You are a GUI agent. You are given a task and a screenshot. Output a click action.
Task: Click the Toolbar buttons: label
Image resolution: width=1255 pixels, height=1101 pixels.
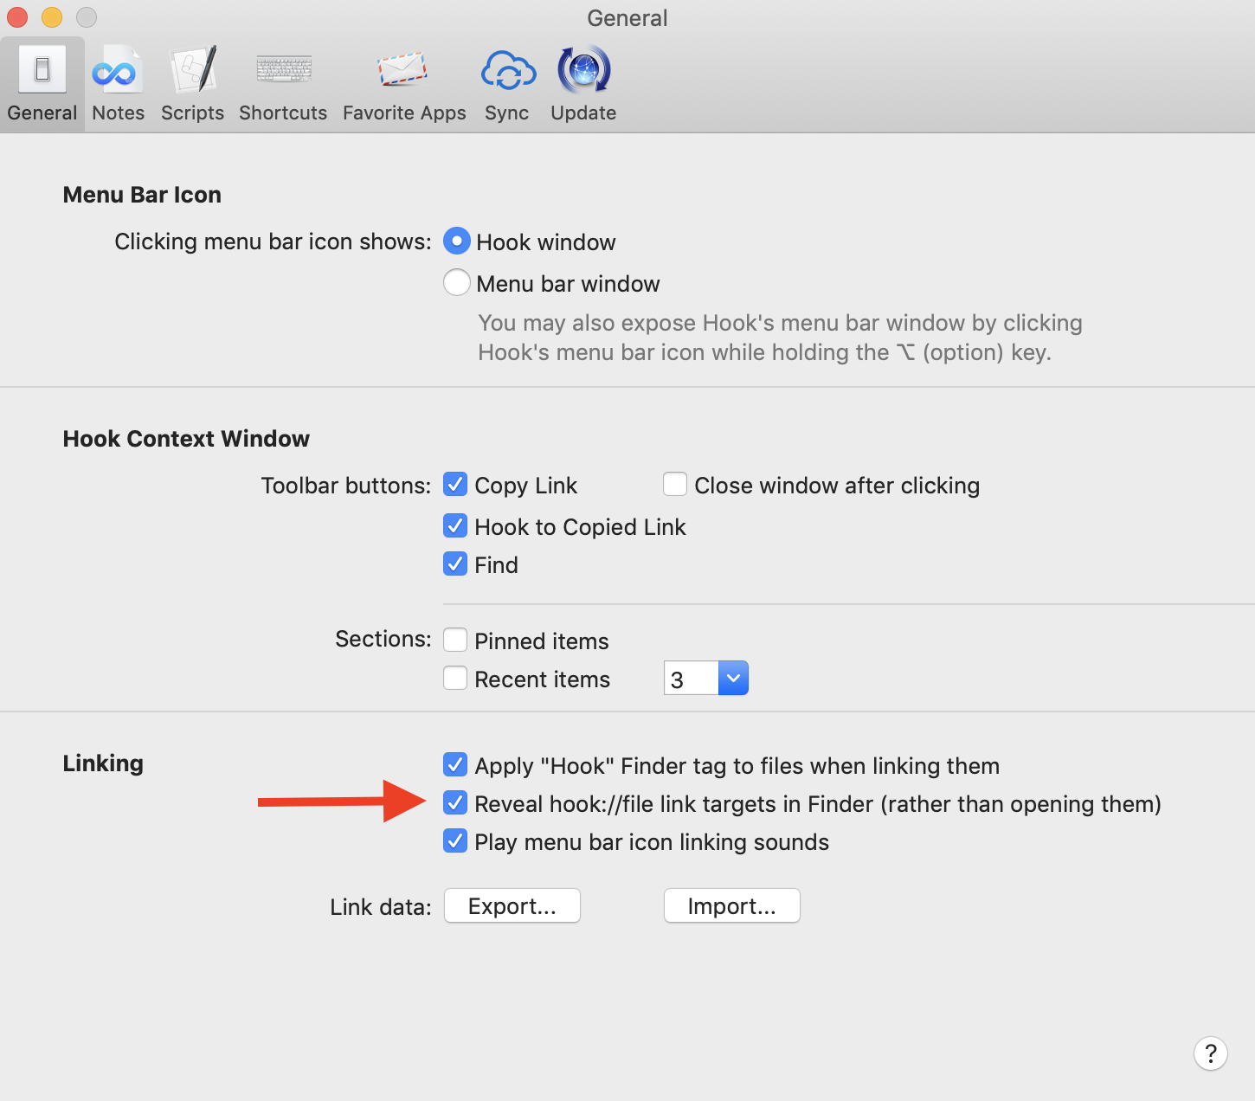[x=346, y=486]
